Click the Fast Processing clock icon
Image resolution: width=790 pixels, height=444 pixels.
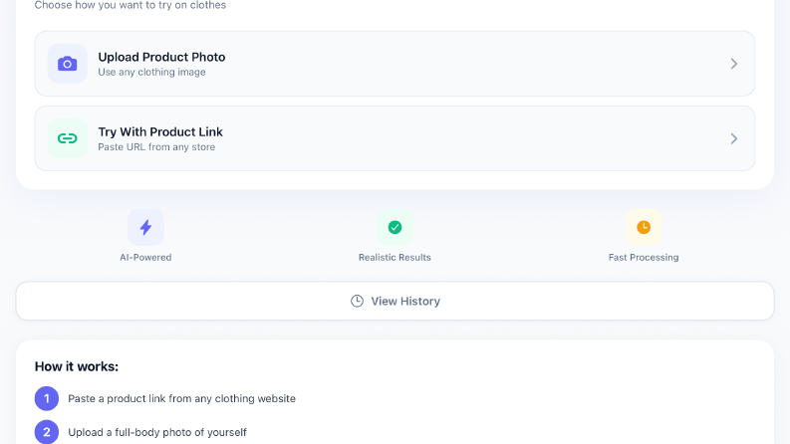pos(644,227)
